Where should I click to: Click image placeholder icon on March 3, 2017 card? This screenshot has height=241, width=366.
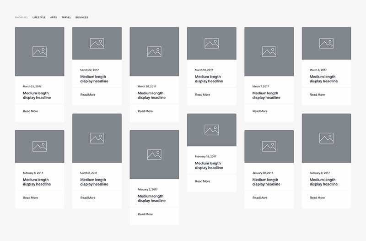[x=326, y=44]
